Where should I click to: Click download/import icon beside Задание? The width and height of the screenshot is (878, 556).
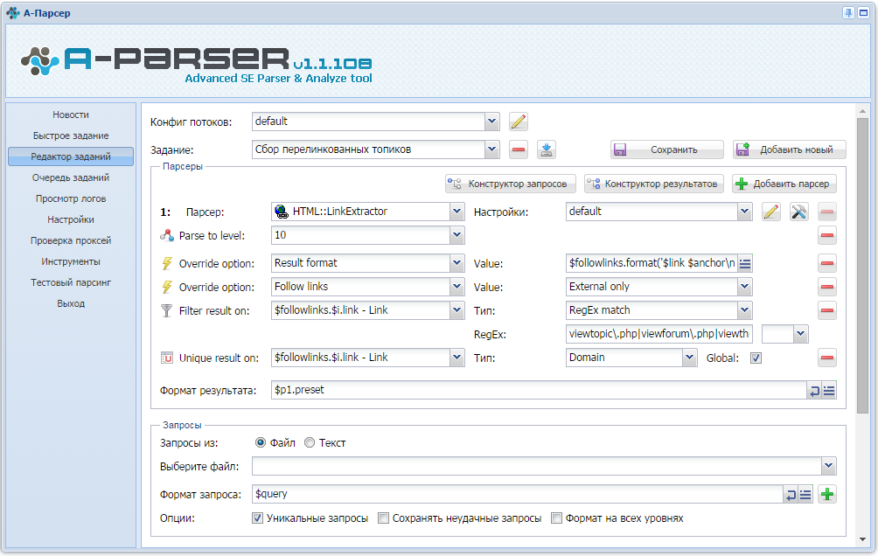tap(547, 149)
